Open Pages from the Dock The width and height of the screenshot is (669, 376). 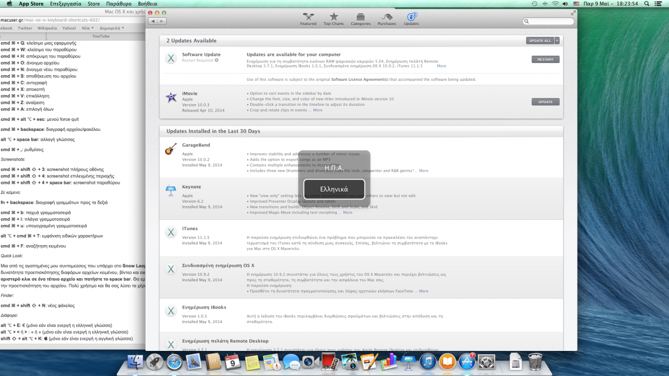369,363
